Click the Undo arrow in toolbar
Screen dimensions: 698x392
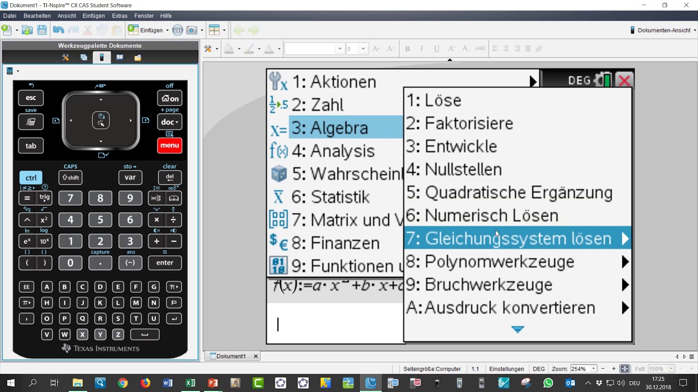click(58, 30)
